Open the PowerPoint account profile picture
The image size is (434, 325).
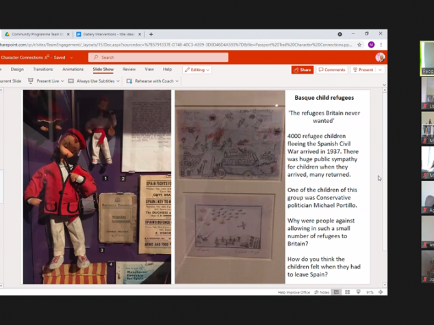click(x=380, y=57)
